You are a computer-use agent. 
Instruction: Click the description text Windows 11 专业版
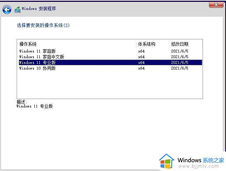point(35,106)
